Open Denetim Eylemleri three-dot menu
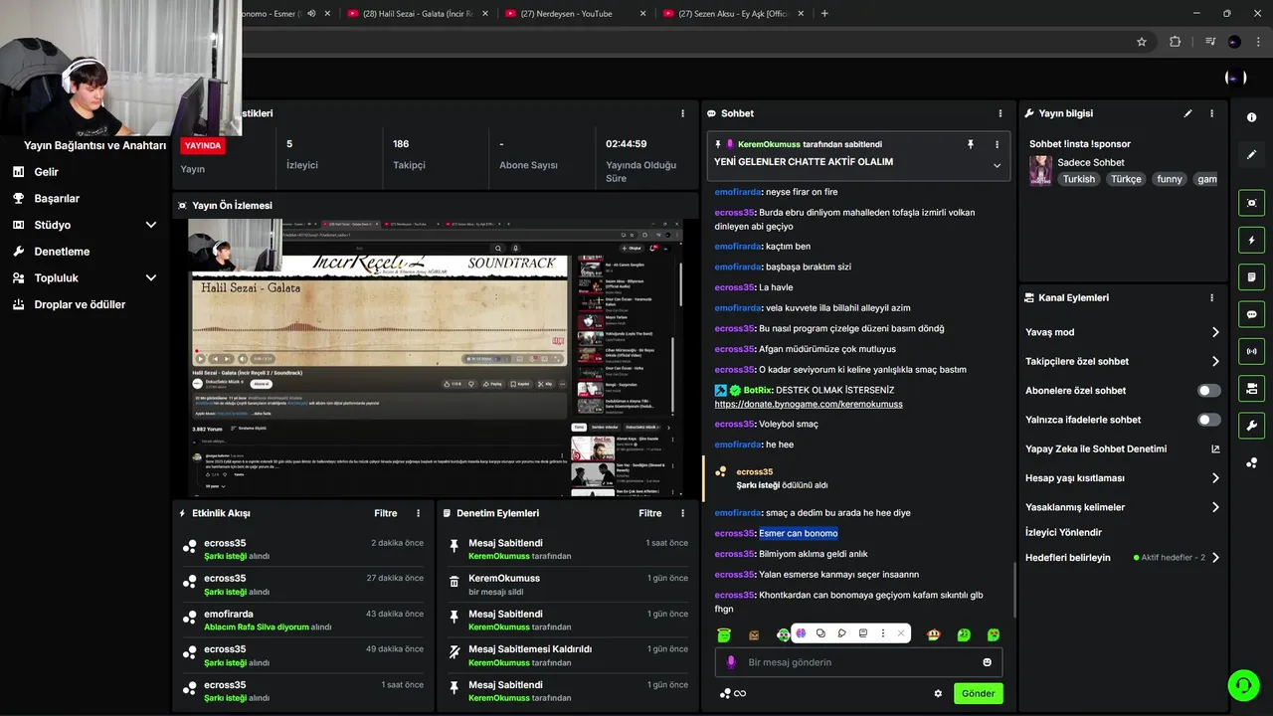This screenshot has height=716, width=1273. [682, 513]
